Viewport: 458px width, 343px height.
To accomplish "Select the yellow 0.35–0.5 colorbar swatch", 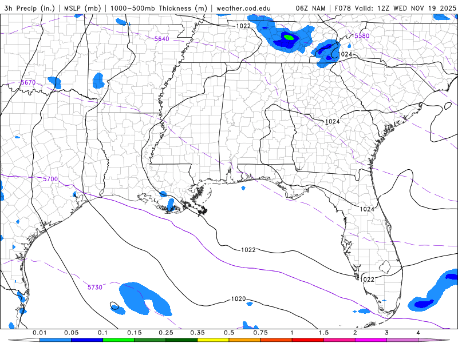I will coord(213,340).
